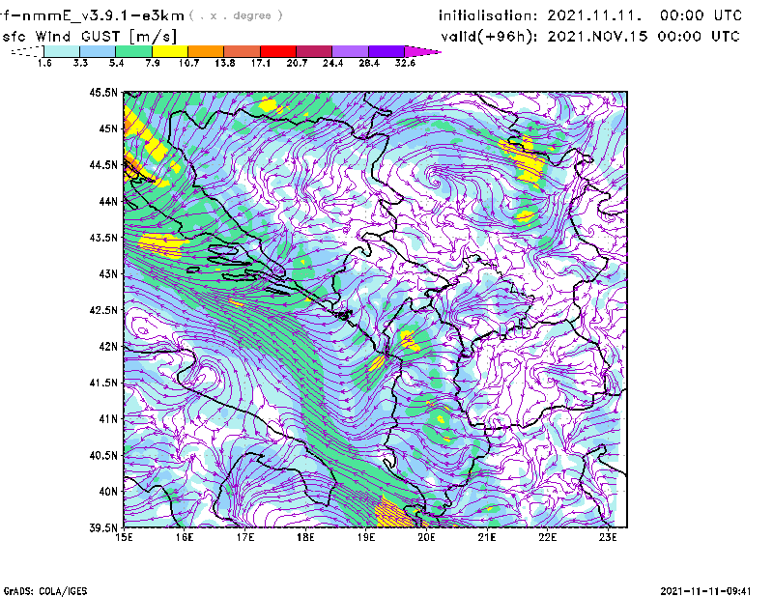Click the 42.5N latitude label

click(103, 310)
